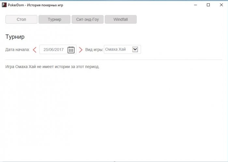
Task: Open the Windfall tab
Action: pyautogui.click(x=121, y=19)
